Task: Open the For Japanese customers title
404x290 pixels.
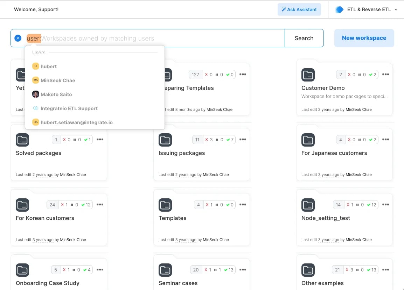Action: [334, 153]
